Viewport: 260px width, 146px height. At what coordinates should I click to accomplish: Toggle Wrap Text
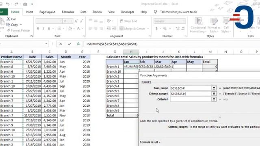(x=128, y=21)
